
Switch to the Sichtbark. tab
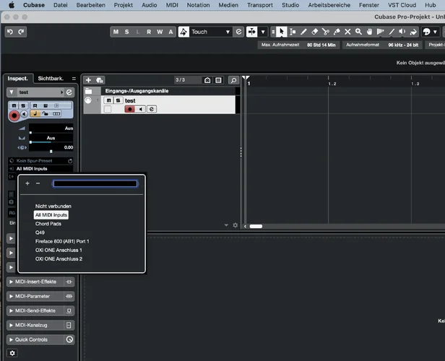[51, 78]
